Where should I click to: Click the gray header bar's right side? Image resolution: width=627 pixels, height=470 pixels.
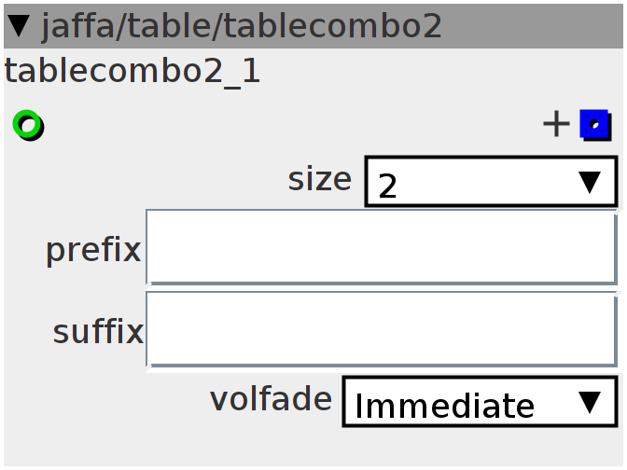click(x=532, y=26)
